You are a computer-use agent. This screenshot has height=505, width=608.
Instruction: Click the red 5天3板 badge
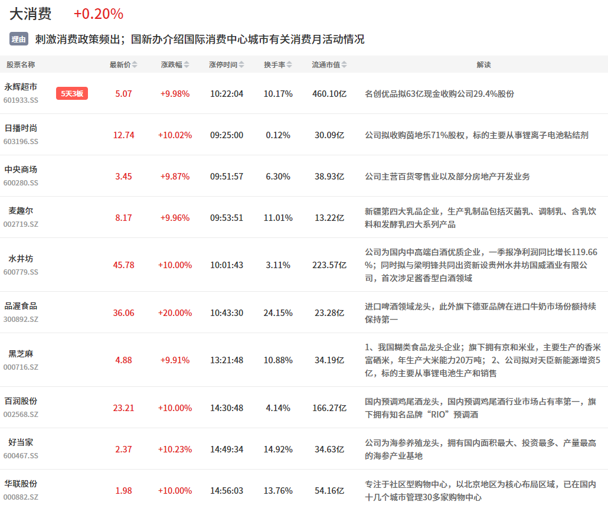[x=72, y=93]
